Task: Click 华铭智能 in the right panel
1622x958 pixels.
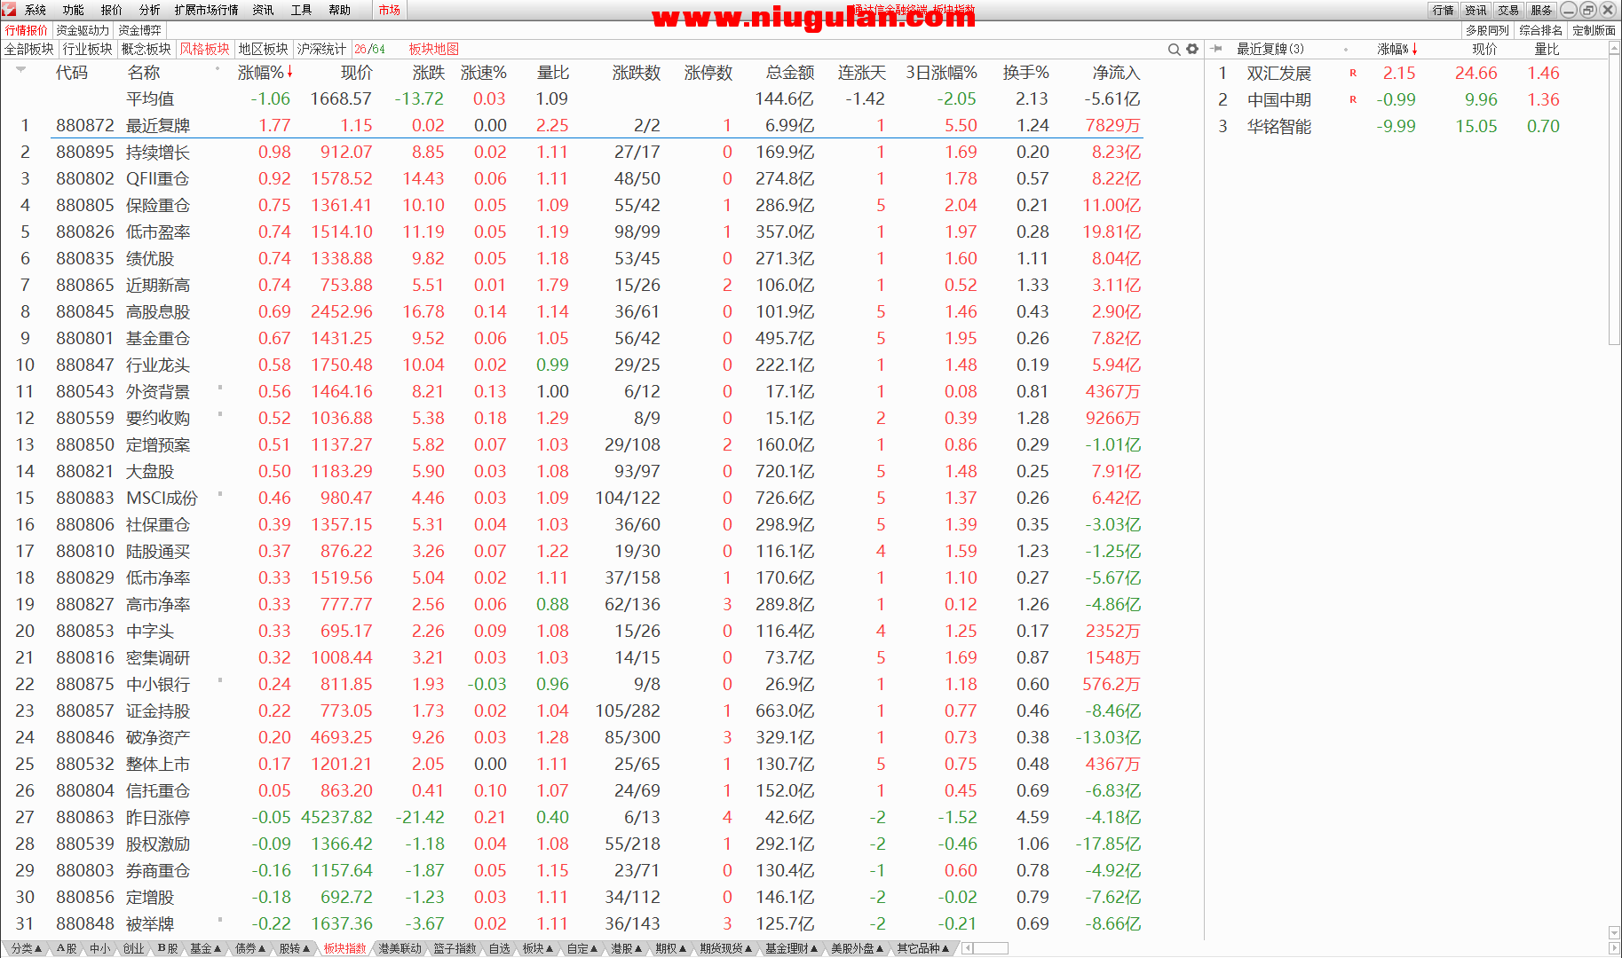Action: (1278, 126)
